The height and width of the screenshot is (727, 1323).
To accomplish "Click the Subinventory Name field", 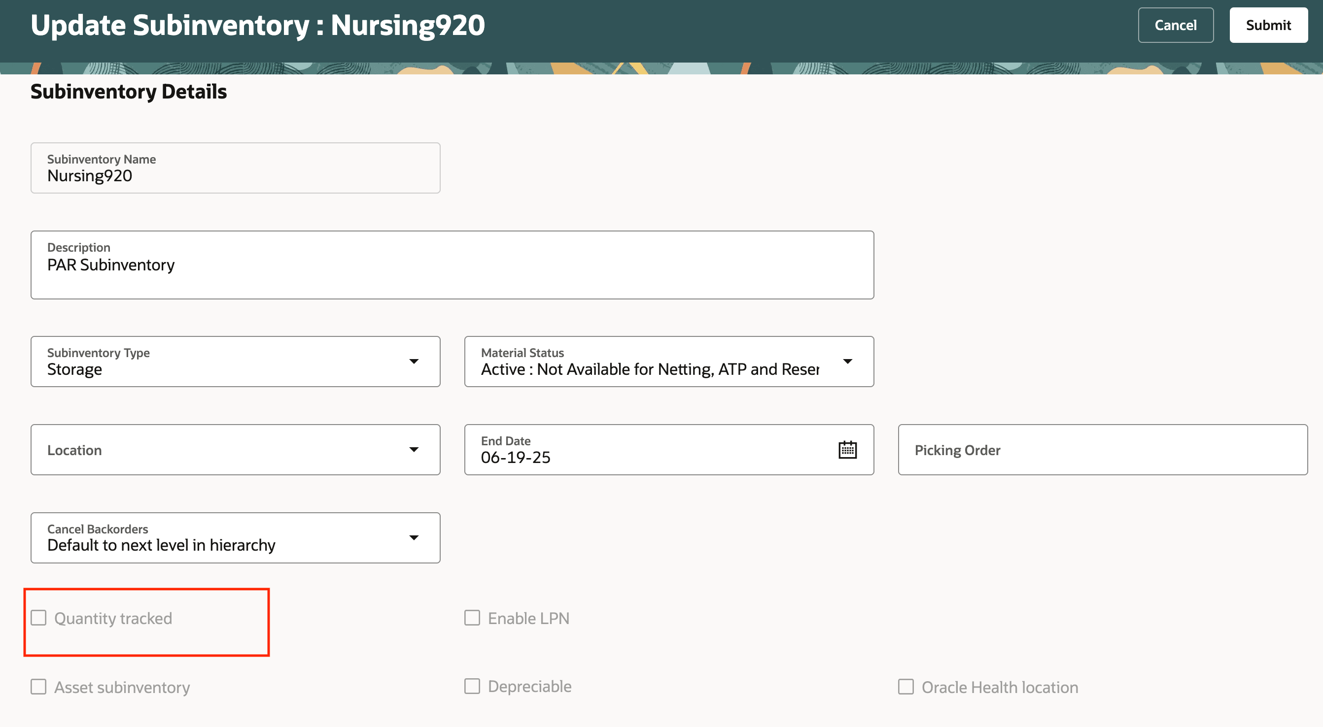I will click(x=235, y=168).
